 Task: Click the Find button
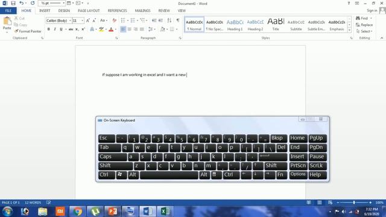point(362,18)
